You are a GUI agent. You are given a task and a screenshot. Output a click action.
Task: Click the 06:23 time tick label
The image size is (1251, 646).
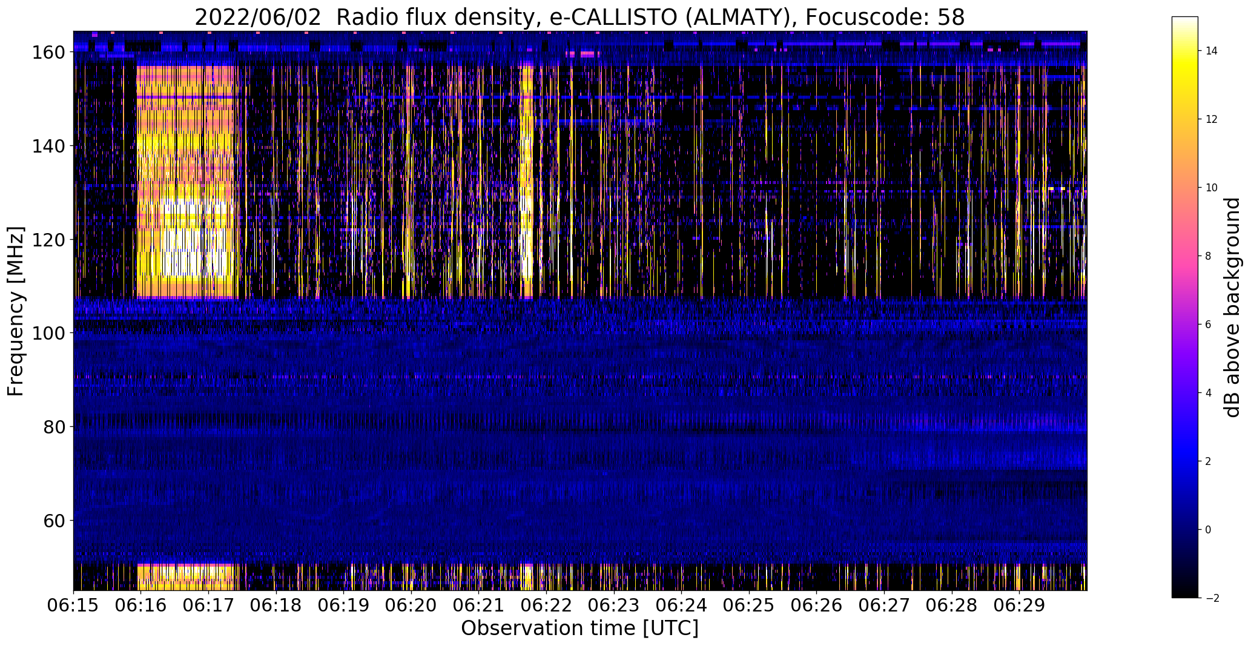[x=614, y=605]
